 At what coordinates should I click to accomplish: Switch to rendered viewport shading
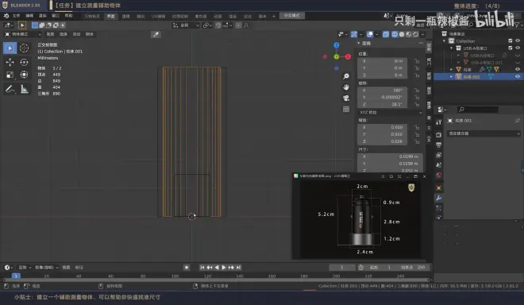[x=416, y=34]
